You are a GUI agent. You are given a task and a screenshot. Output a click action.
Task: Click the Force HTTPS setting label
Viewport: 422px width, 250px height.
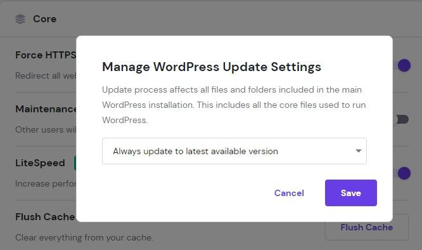pos(46,55)
